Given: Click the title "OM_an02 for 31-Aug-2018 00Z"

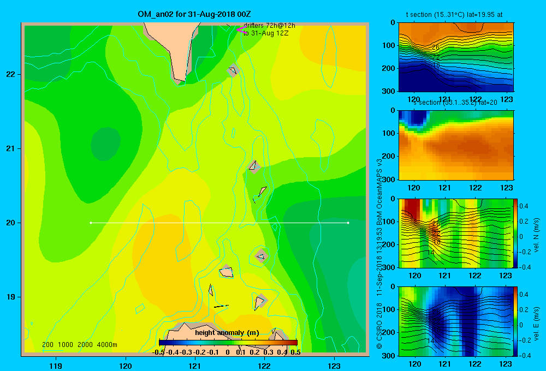Looking at the screenshot, I should click(194, 14).
